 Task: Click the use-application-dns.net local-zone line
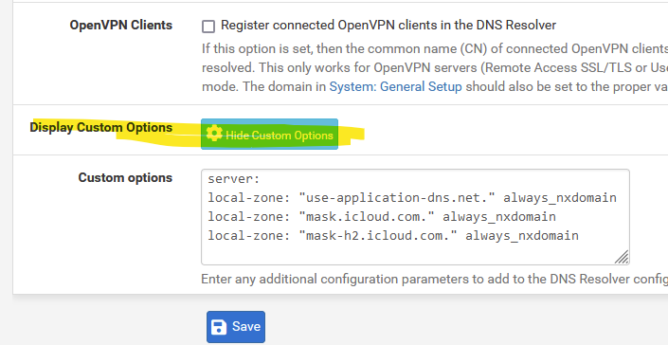point(412,198)
